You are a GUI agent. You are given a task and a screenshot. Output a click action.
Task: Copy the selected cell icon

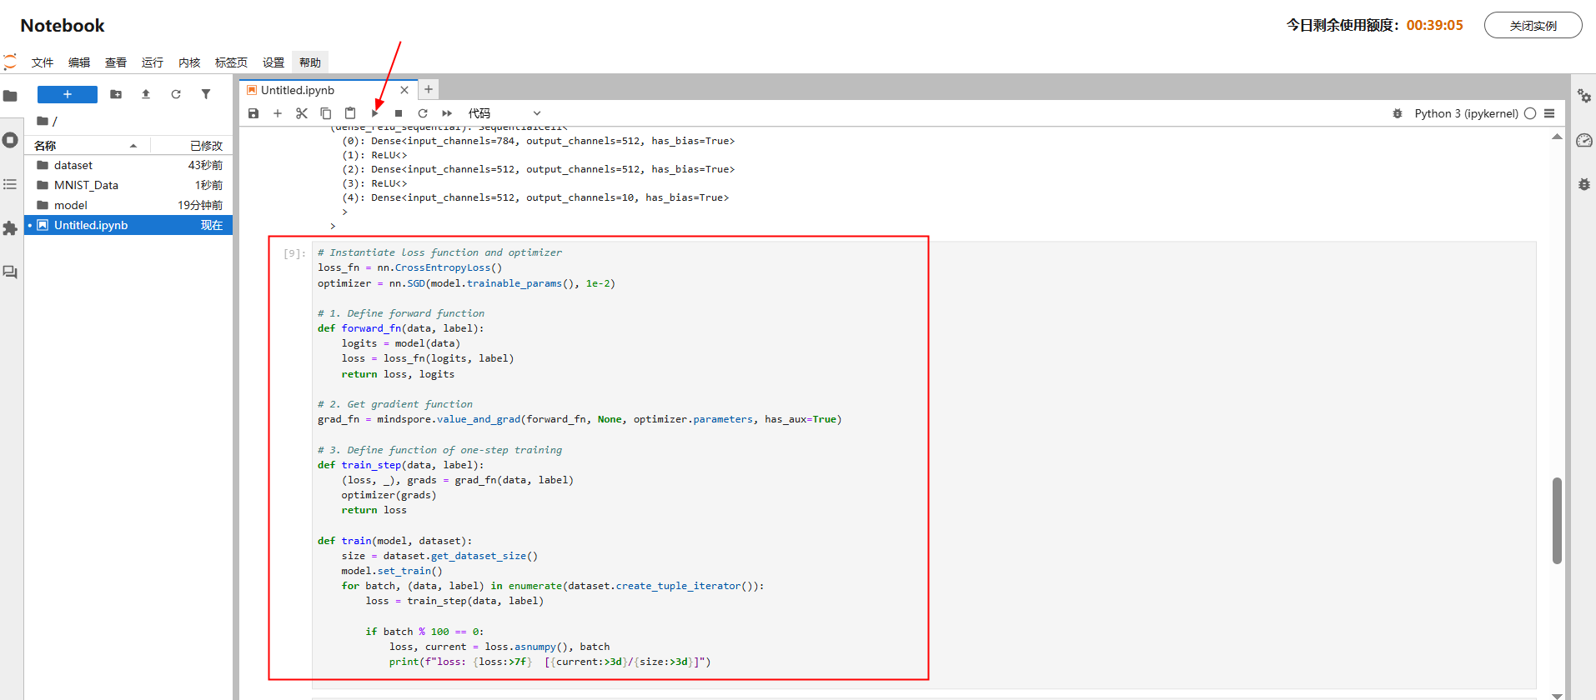[326, 113]
